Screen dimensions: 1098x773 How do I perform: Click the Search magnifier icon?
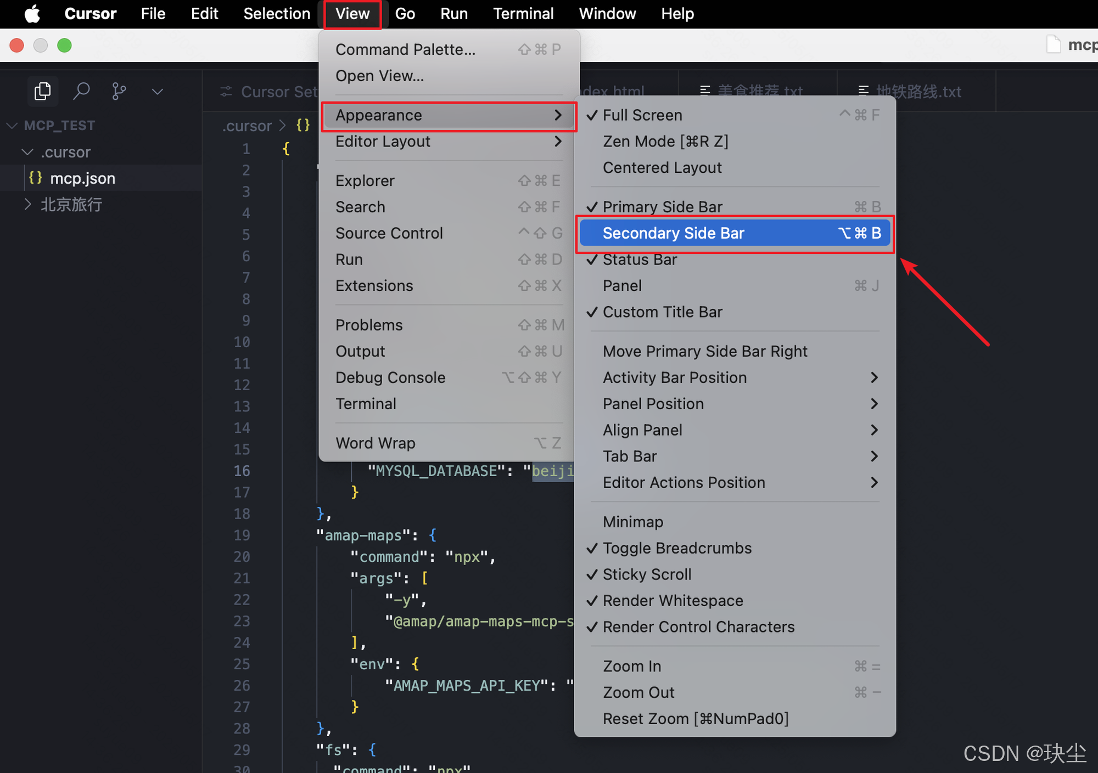tap(81, 91)
